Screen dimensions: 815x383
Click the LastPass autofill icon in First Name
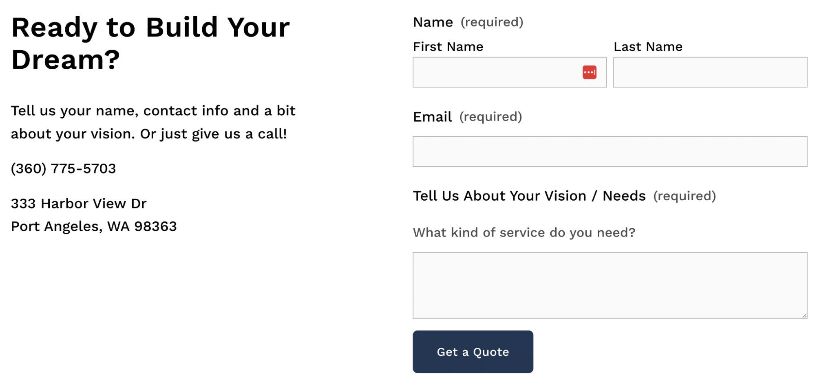(x=589, y=72)
